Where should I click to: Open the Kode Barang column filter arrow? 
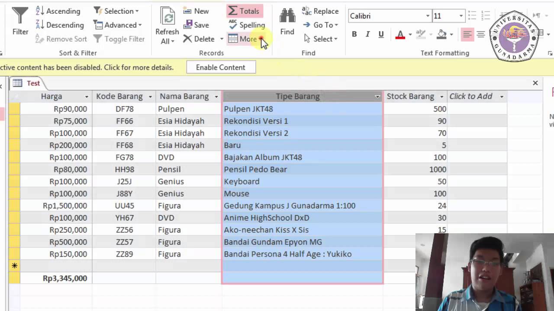click(x=150, y=97)
